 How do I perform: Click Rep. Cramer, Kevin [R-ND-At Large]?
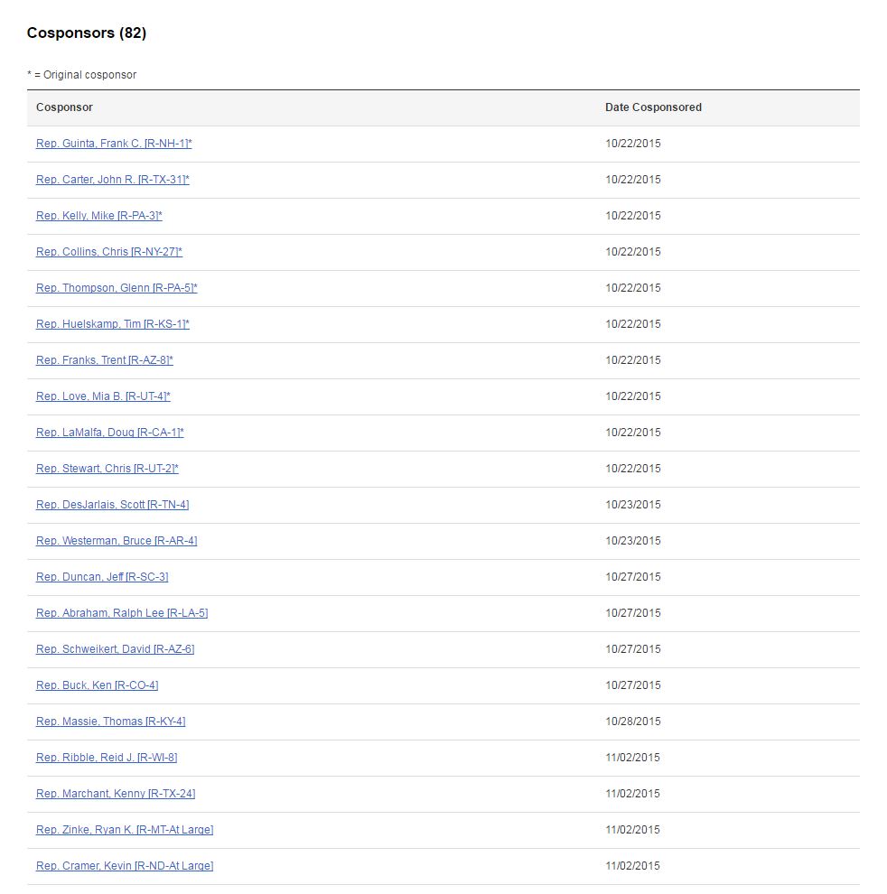click(x=125, y=865)
